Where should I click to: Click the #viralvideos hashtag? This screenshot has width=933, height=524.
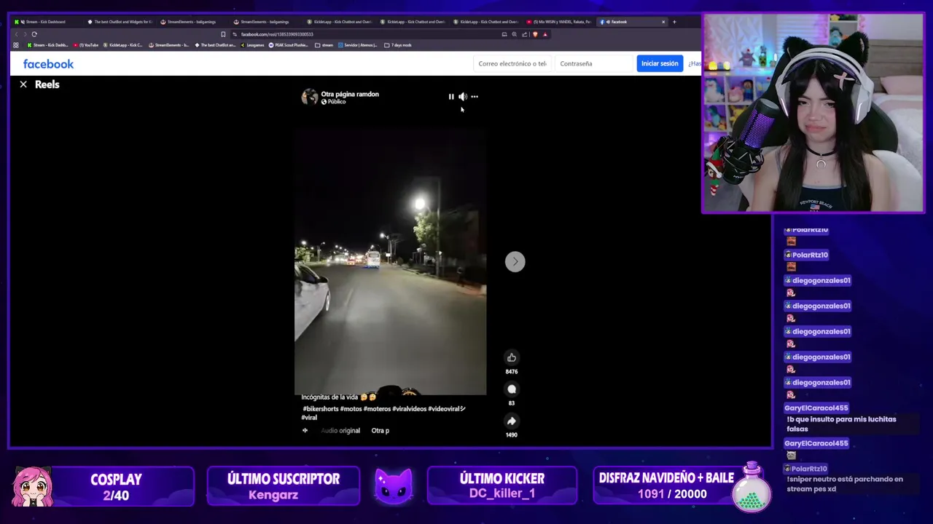410,409
